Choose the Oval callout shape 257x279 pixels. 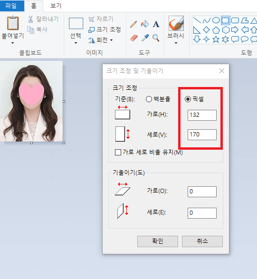pos(245,39)
